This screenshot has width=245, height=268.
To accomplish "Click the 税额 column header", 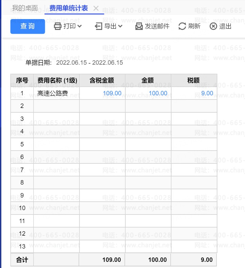I will [194, 80].
